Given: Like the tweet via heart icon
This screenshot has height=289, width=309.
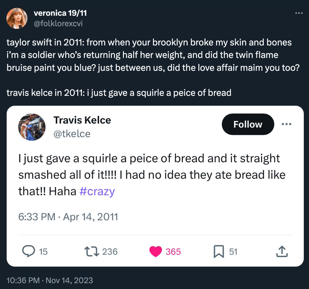Looking at the screenshot, I should tap(155, 252).
